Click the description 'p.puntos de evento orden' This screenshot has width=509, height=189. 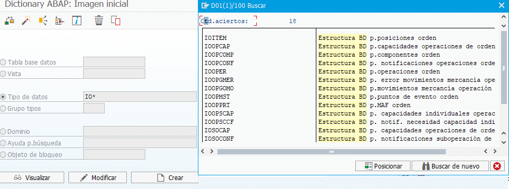pyautogui.click(x=414, y=97)
